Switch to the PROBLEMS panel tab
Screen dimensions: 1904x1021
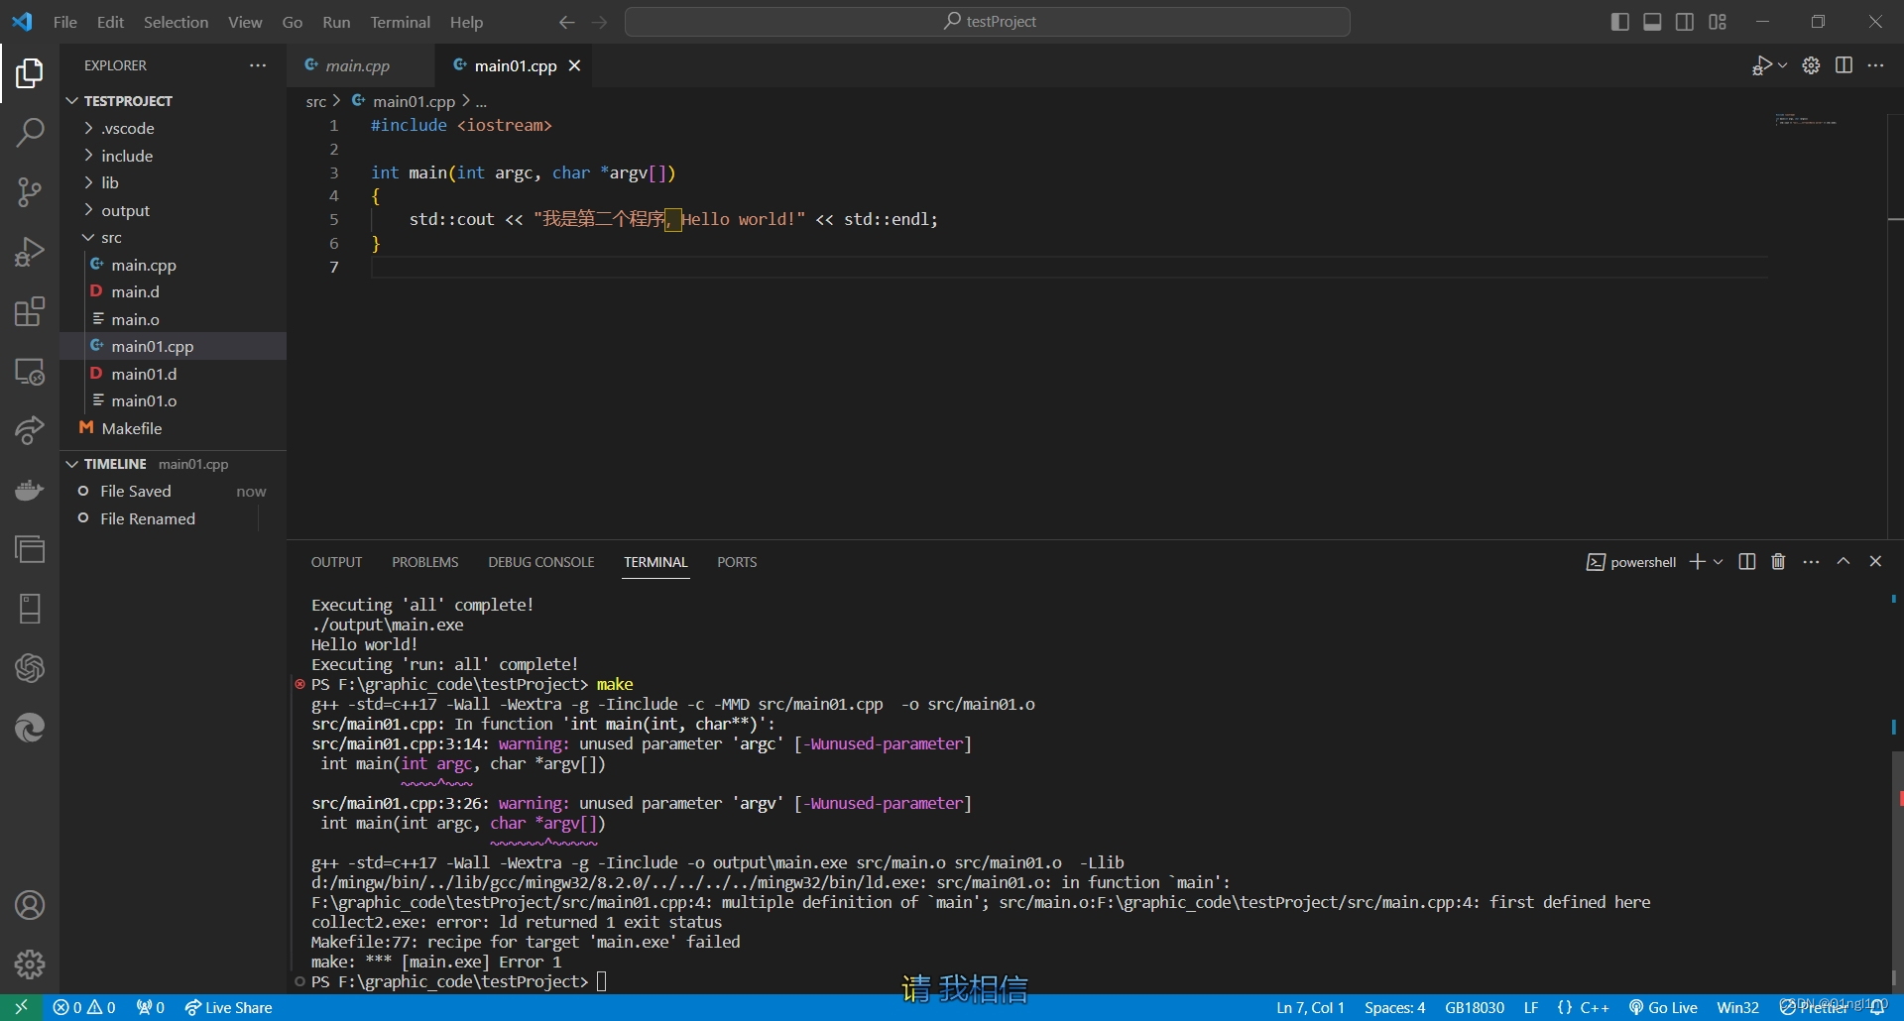point(424,562)
